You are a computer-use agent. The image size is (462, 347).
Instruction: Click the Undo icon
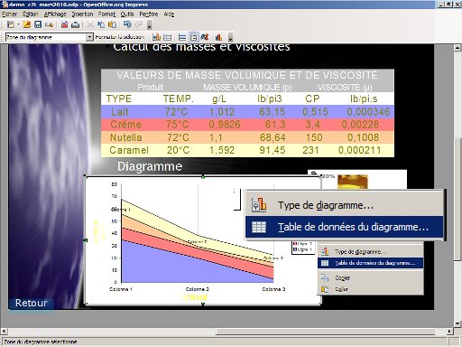point(127,24)
